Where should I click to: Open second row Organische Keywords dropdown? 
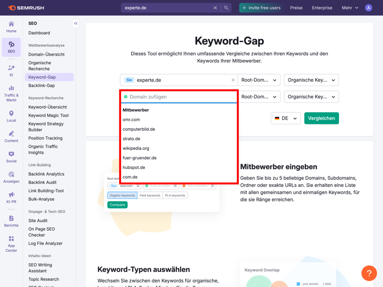311,97
